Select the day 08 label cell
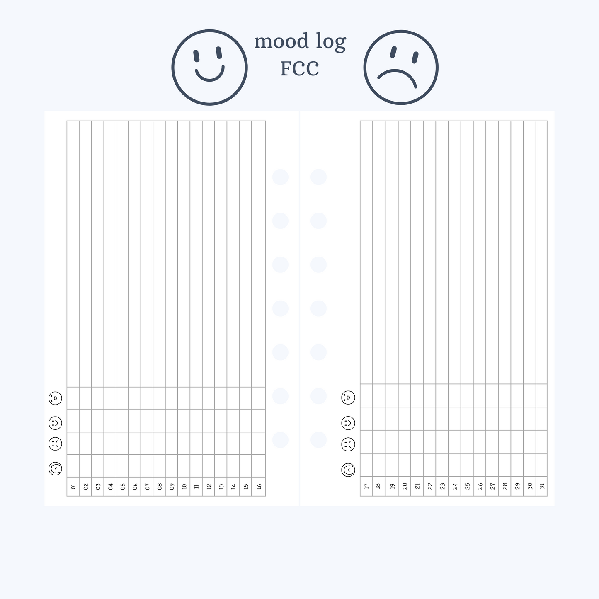599x599 pixels. click(x=160, y=487)
